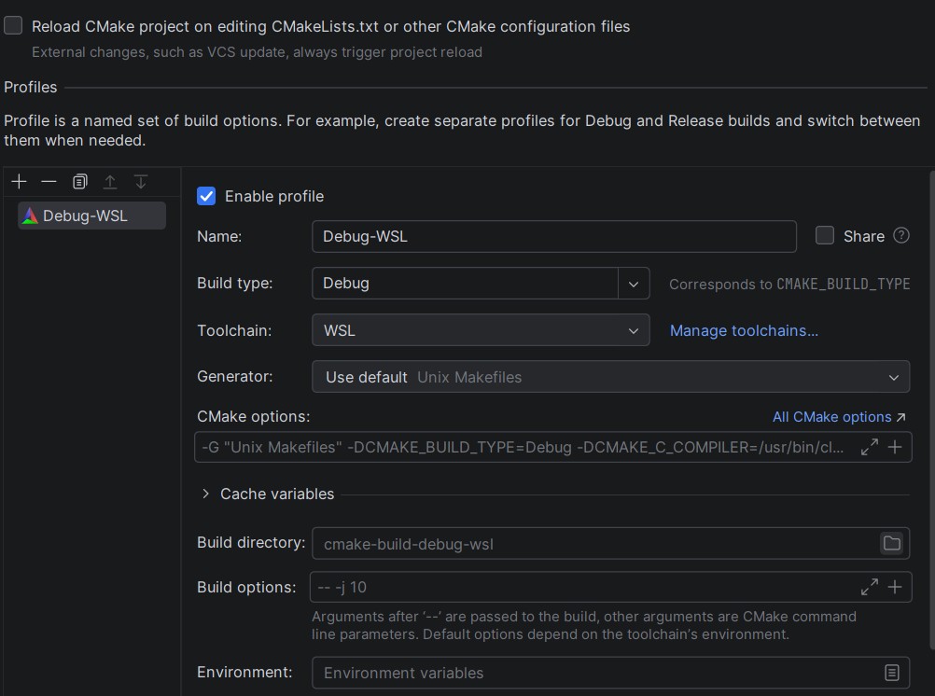
Task: Enable the Share checkbox
Action: (x=825, y=236)
